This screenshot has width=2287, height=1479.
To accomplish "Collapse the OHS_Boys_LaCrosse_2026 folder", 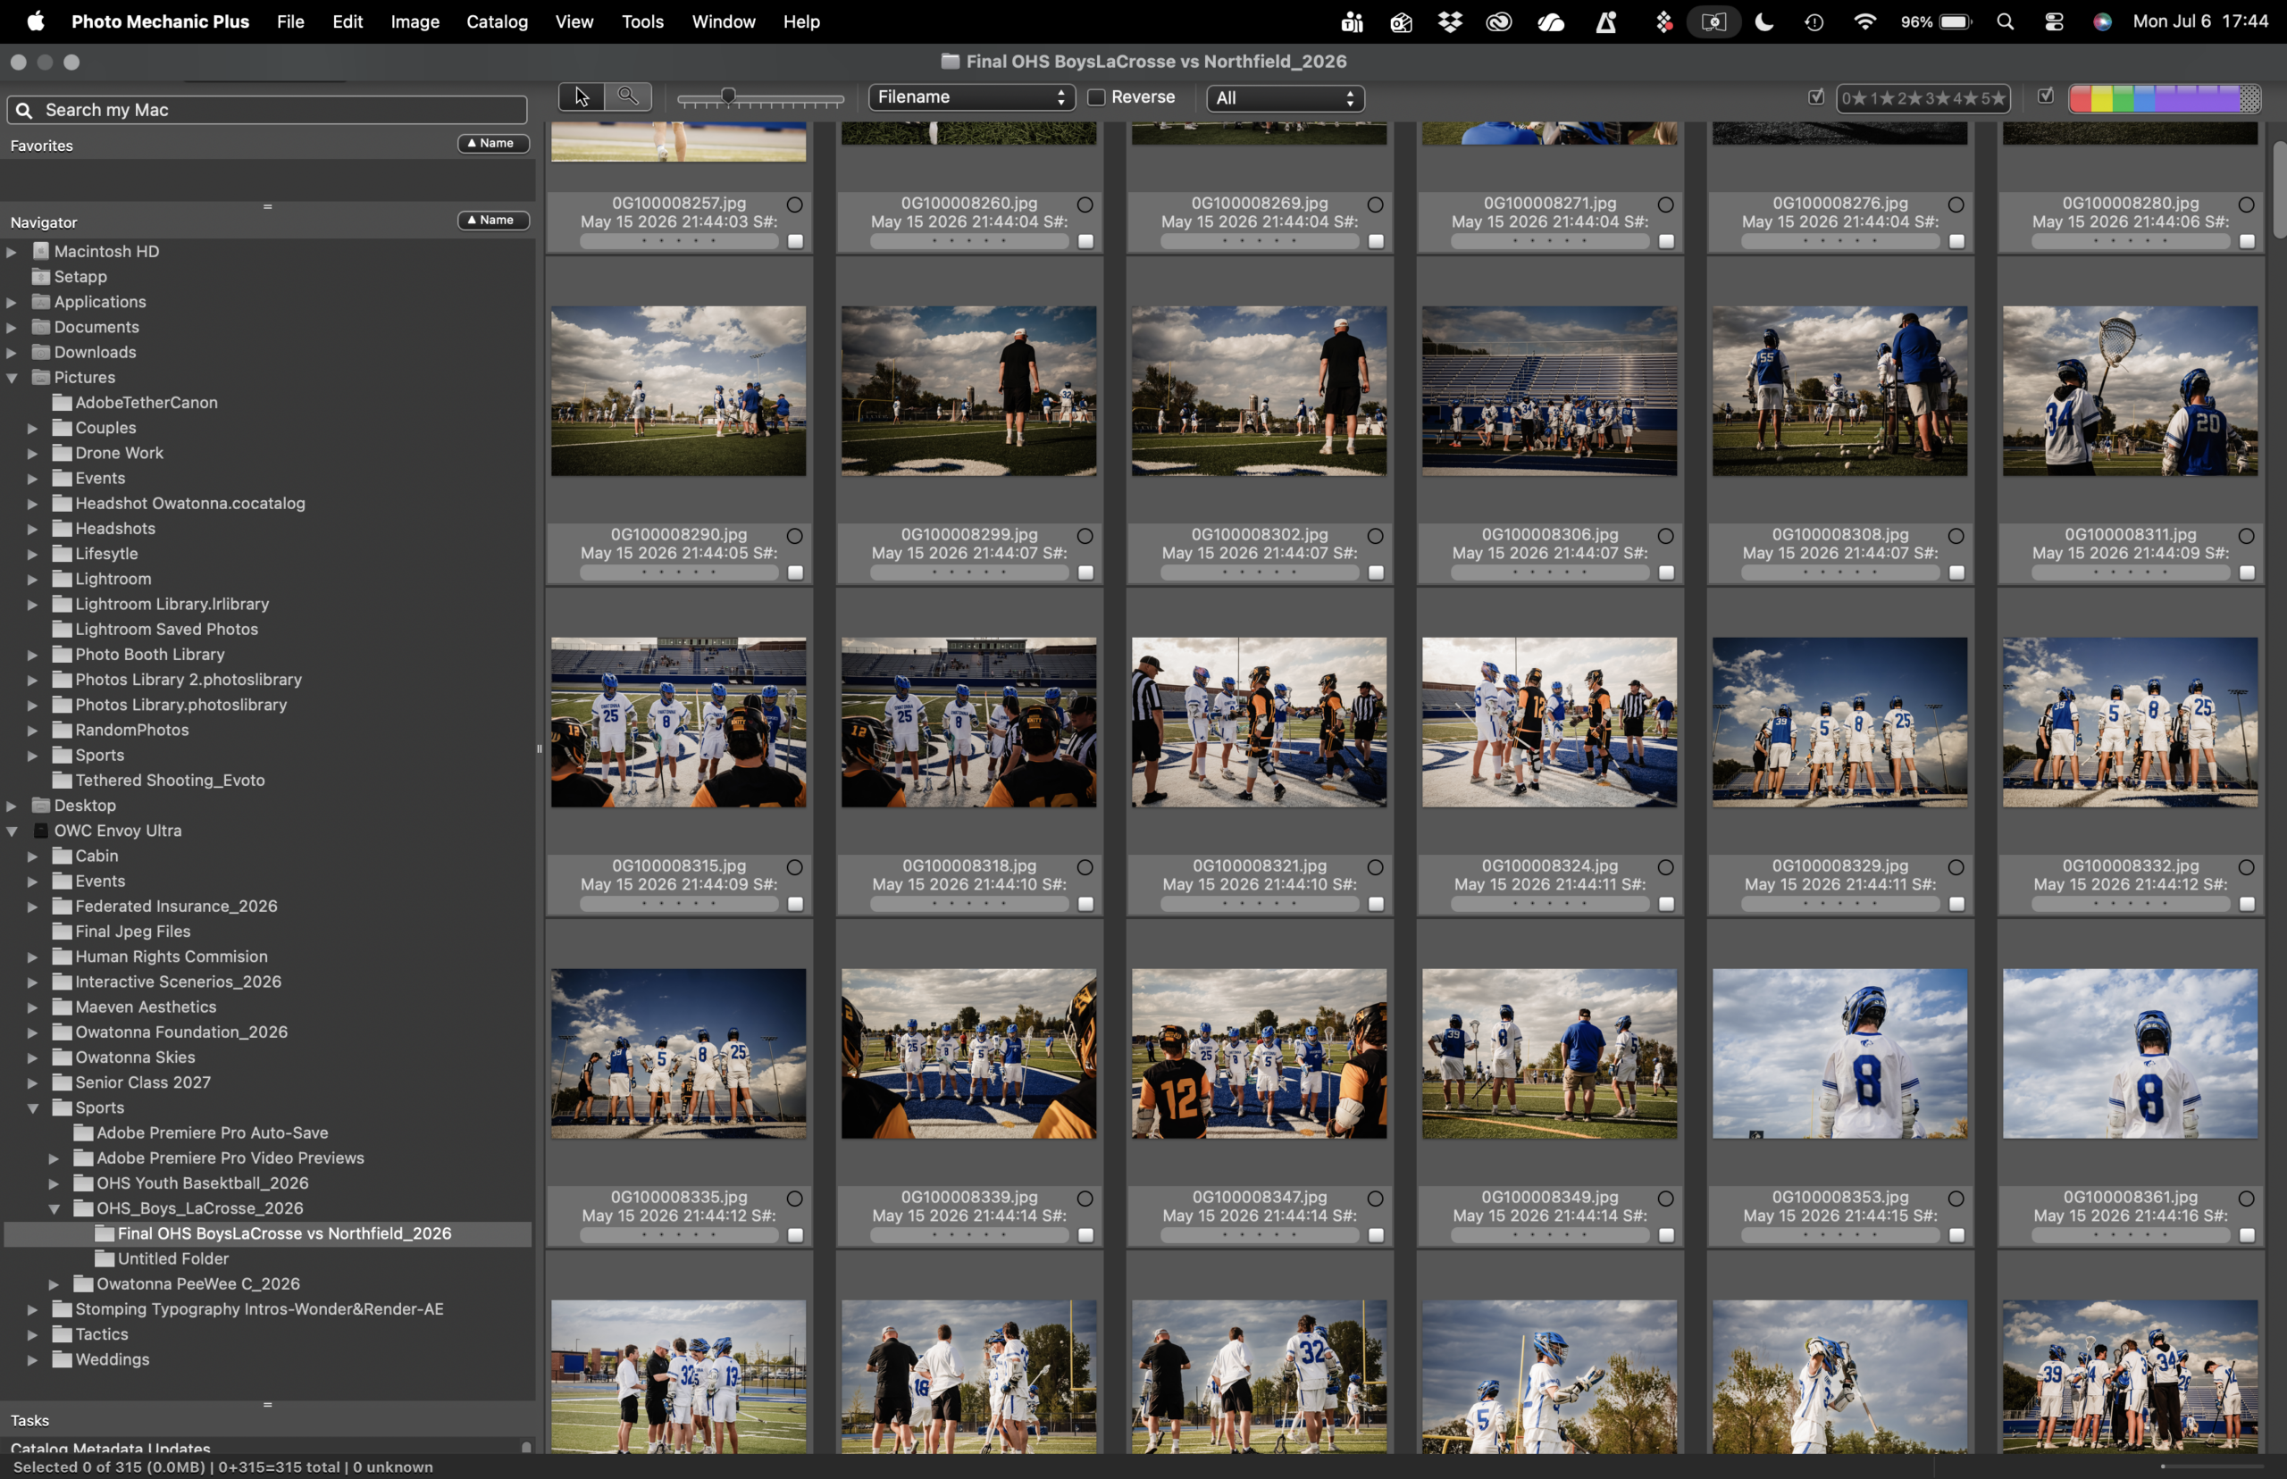I will tap(54, 1209).
